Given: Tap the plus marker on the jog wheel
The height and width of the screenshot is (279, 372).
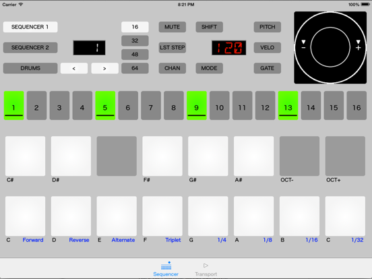Looking at the screenshot, I should tap(359, 45).
